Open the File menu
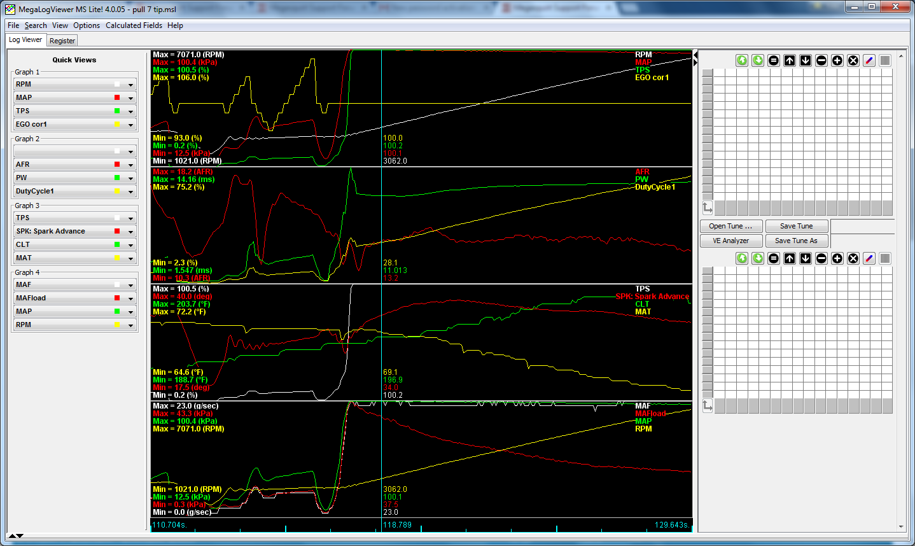This screenshot has height=546, width=915. [13, 25]
